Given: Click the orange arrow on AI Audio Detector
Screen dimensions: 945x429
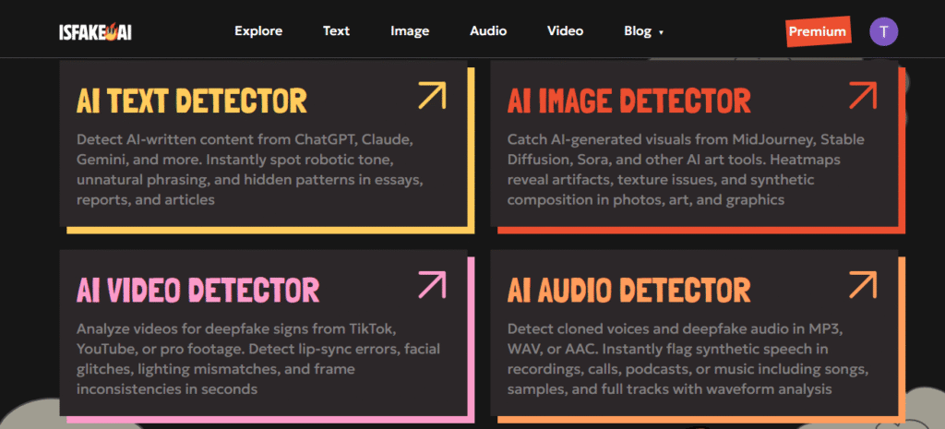Looking at the screenshot, I should click(862, 284).
